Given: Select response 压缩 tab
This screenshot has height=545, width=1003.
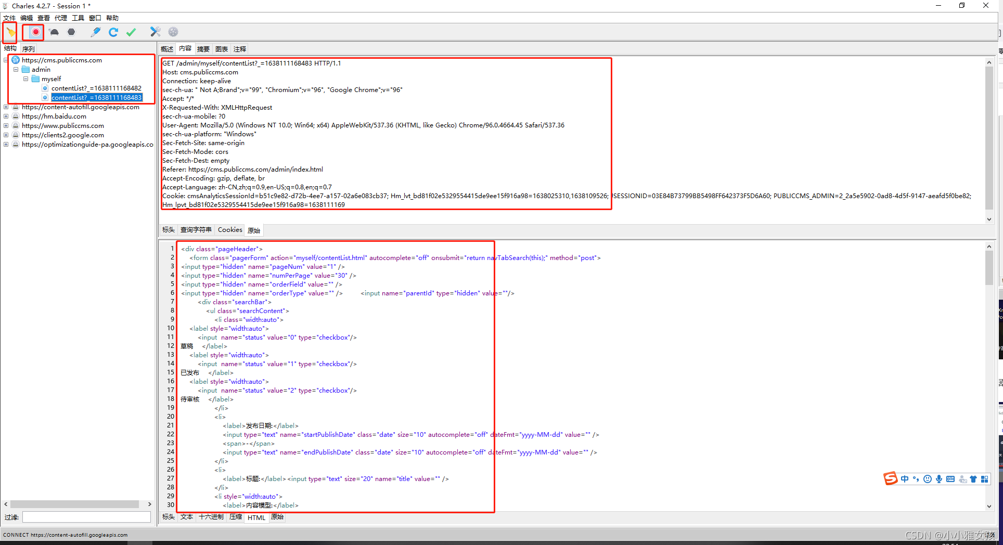Looking at the screenshot, I should tap(236, 517).
